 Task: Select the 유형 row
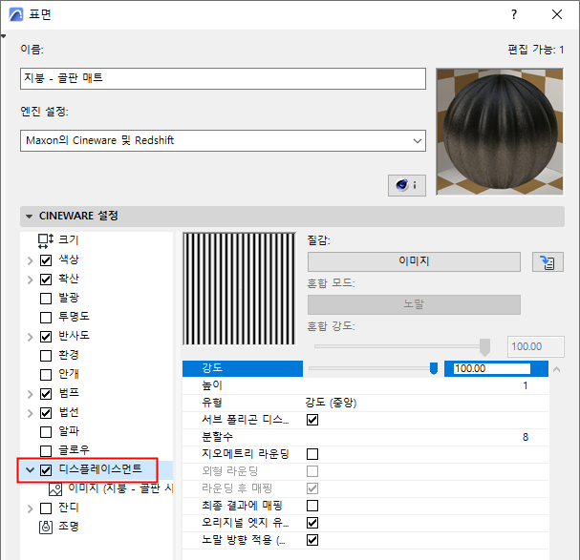click(x=365, y=403)
